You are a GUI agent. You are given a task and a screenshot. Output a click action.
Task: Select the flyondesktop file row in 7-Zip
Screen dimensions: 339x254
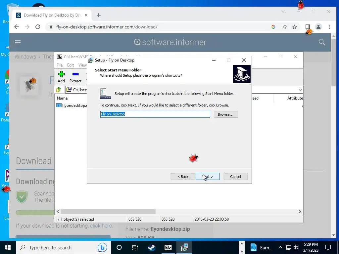click(72, 106)
